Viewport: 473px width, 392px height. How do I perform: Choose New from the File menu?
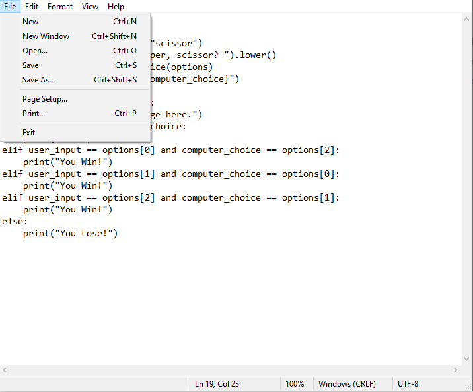(x=75, y=22)
